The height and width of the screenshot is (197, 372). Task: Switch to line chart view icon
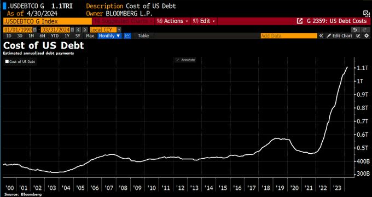(127, 36)
